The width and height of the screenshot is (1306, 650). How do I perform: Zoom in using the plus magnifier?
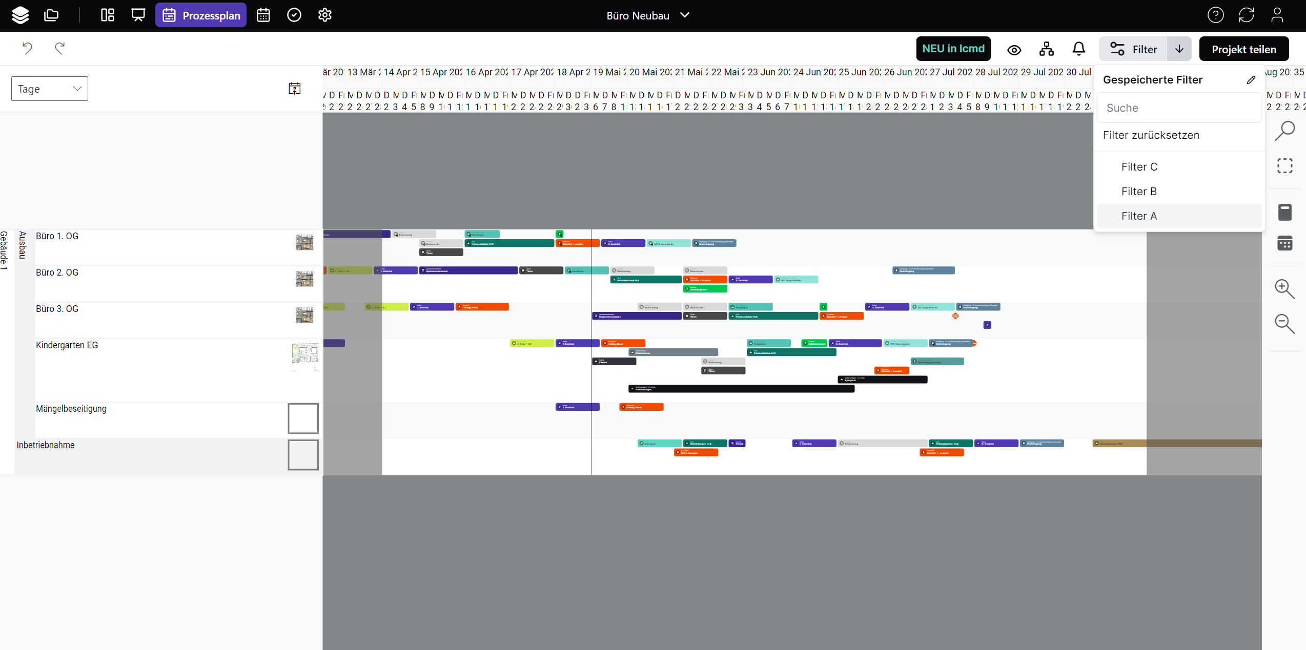[1284, 289]
